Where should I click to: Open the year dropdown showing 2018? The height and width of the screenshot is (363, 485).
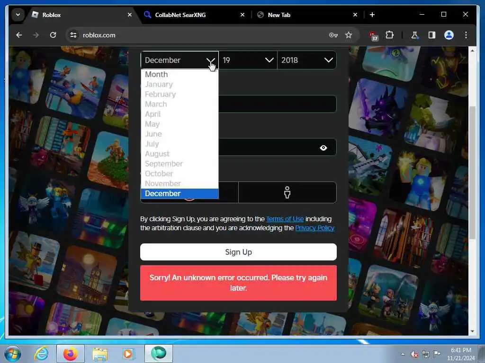(307, 60)
